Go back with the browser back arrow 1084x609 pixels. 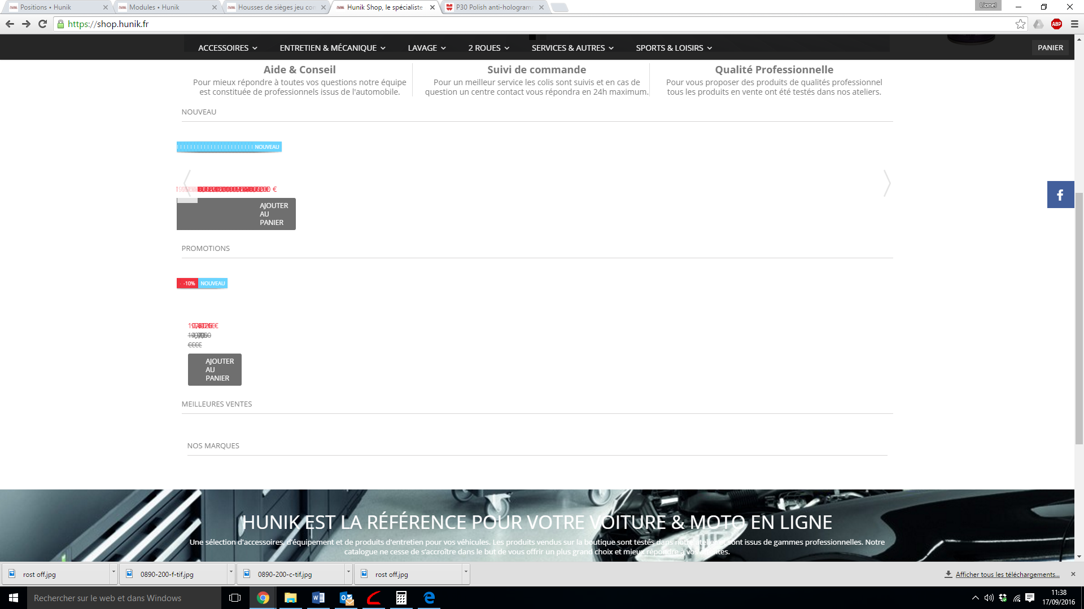pos(10,24)
